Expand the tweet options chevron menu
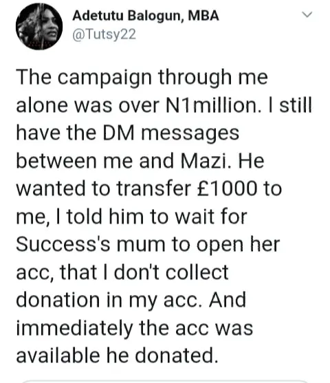 [x=307, y=14]
